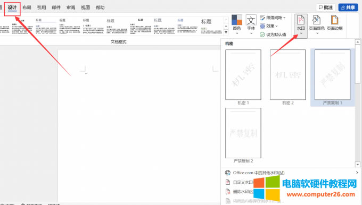The width and height of the screenshot is (362, 205).
Task: Click 设为默认值 set as default
Action: click(273, 35)
